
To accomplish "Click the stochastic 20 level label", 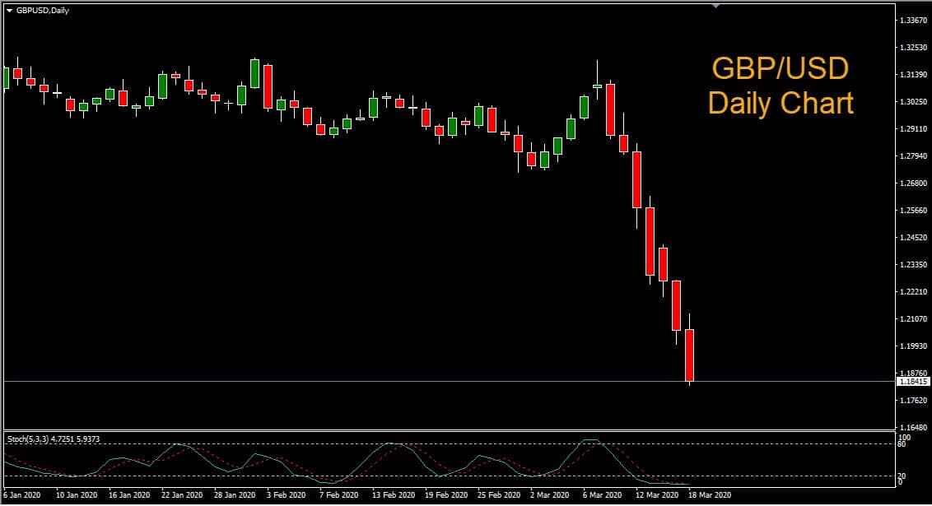I will pyautogui.click(x=902, y=476).
